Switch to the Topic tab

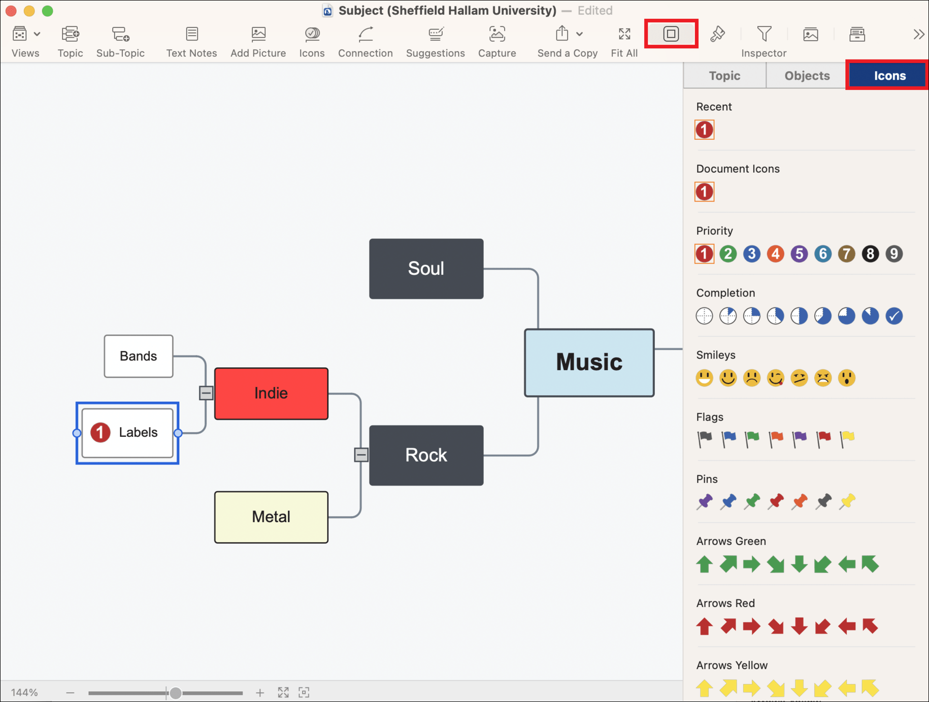point(724,76)
